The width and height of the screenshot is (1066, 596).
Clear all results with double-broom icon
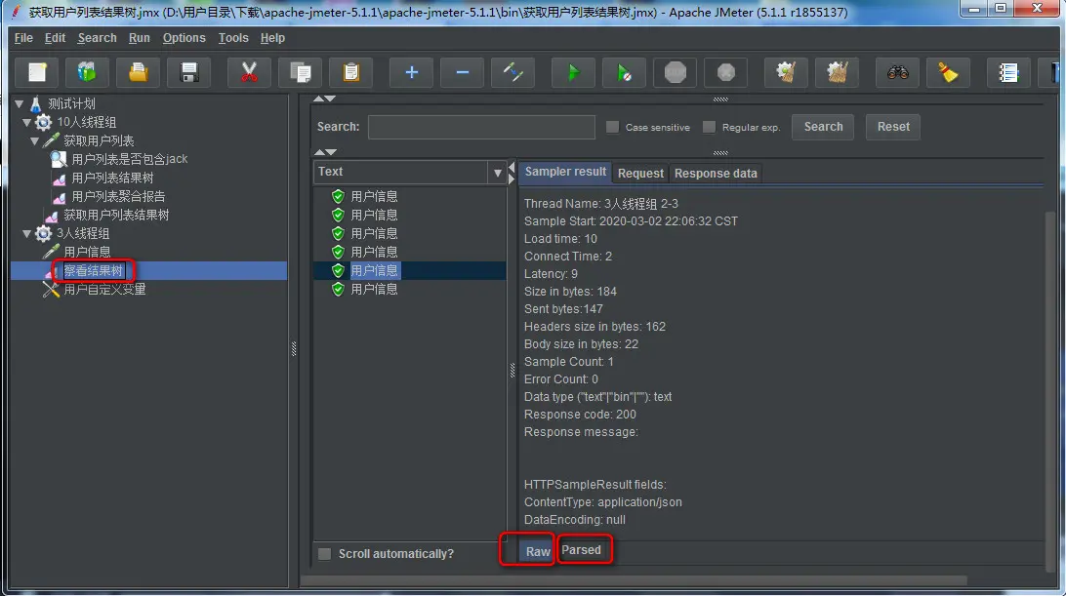(837, 72)
